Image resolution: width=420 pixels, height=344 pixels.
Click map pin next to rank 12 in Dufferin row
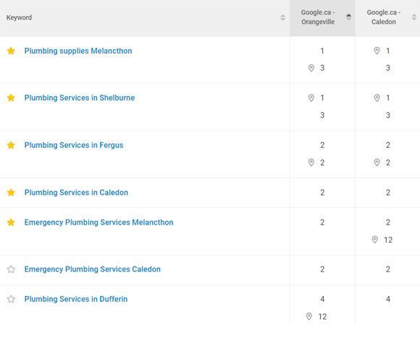(308, 316)
